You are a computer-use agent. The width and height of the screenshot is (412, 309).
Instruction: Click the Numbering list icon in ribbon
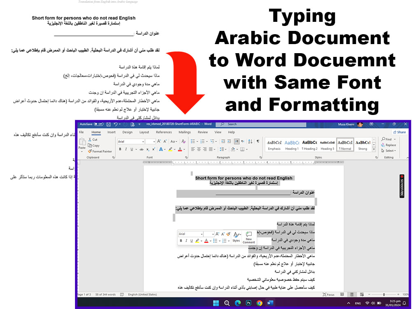[202, 141]
